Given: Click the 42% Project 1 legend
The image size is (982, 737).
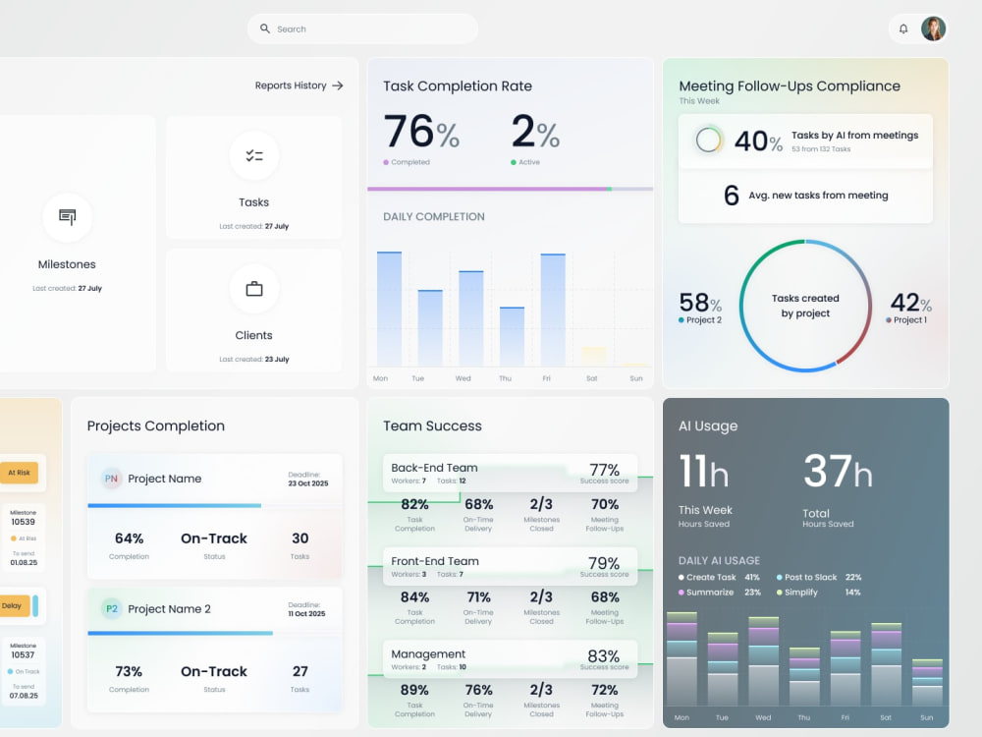Looking at the screenshot, I should (x=909, y=309).
